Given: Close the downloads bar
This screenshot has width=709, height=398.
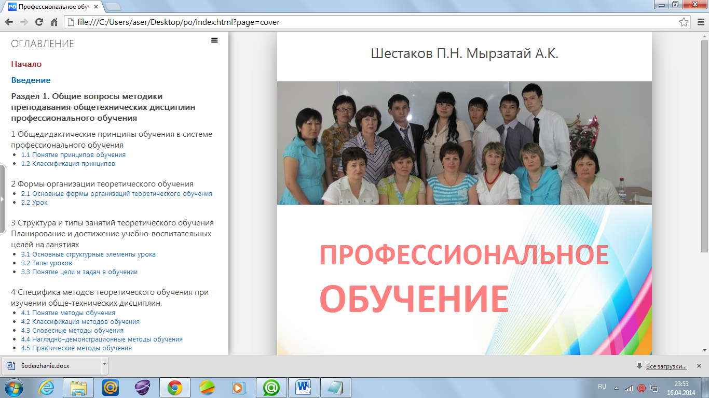Looking at the screenshot, I should coord(699,366).
